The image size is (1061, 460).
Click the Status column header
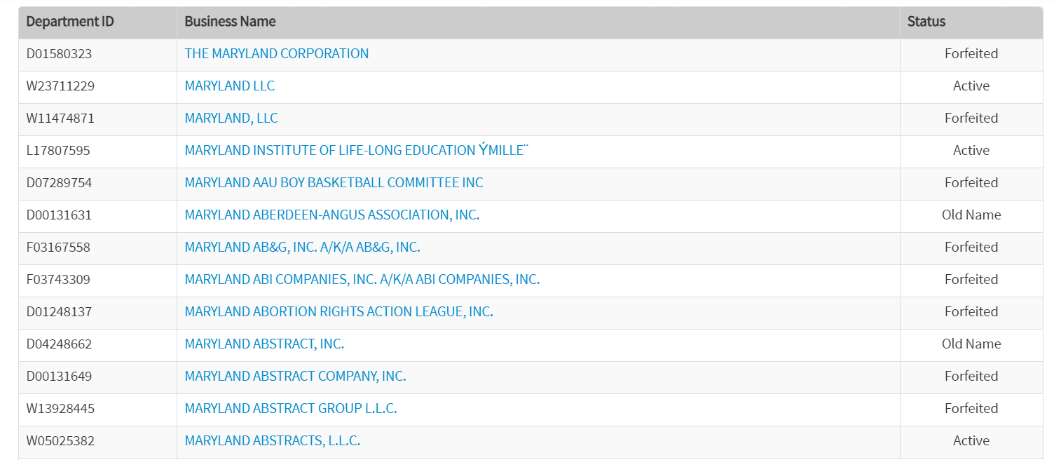tap(926, 22)
